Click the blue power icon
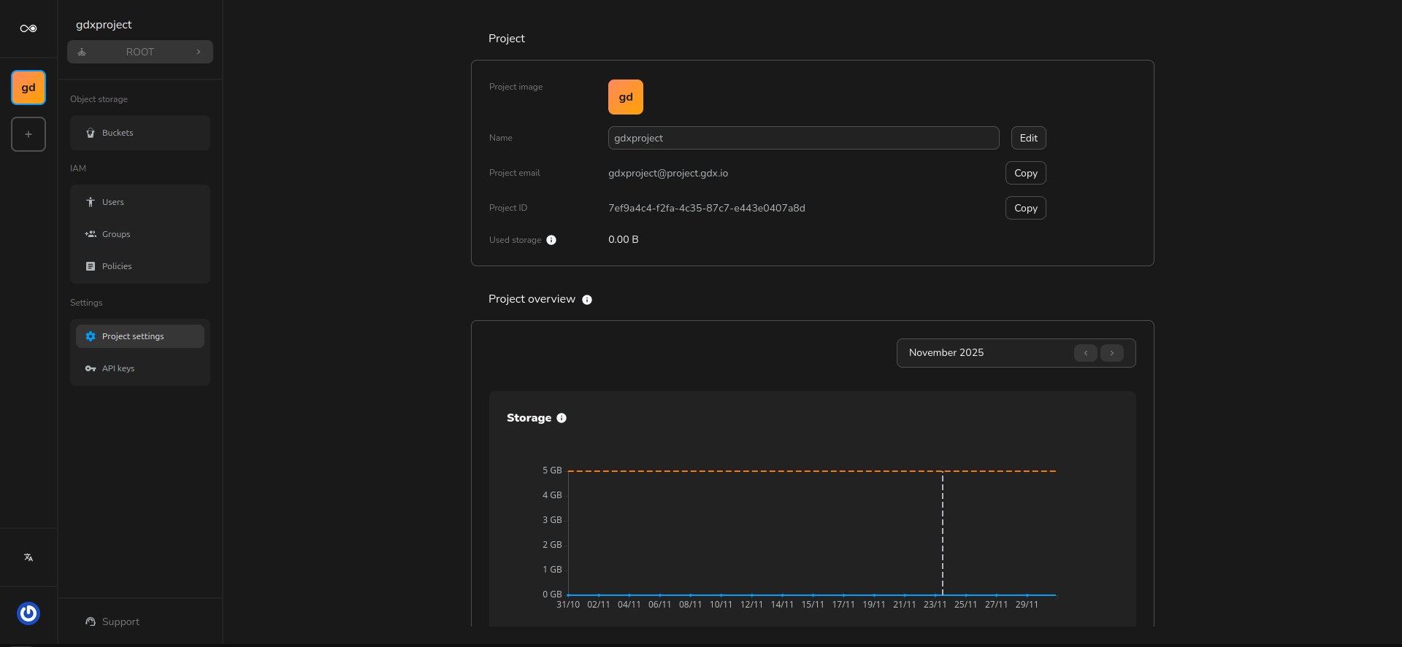The image size is (1402, 647). pos(28,613)
